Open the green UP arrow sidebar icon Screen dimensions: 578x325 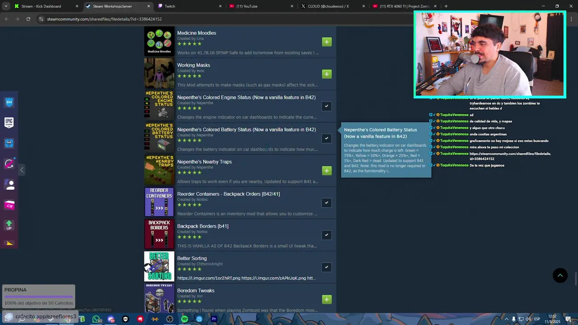tap(9, 225)
